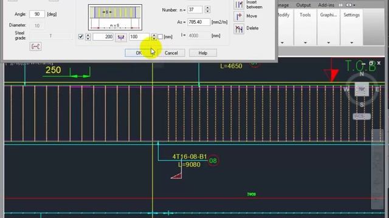Click the OK button in the dialog
Image resolution: width=389 pixels, height=218 pixels.
click(x=139, y=53)
